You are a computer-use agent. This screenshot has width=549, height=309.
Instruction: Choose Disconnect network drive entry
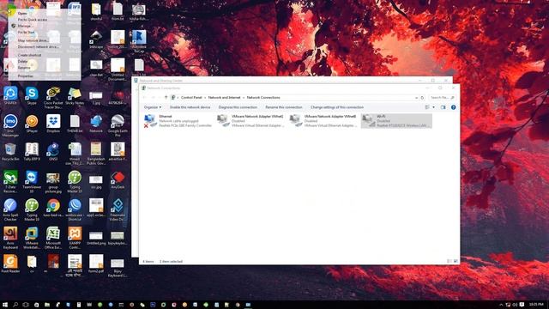click(x=38, y=46)
